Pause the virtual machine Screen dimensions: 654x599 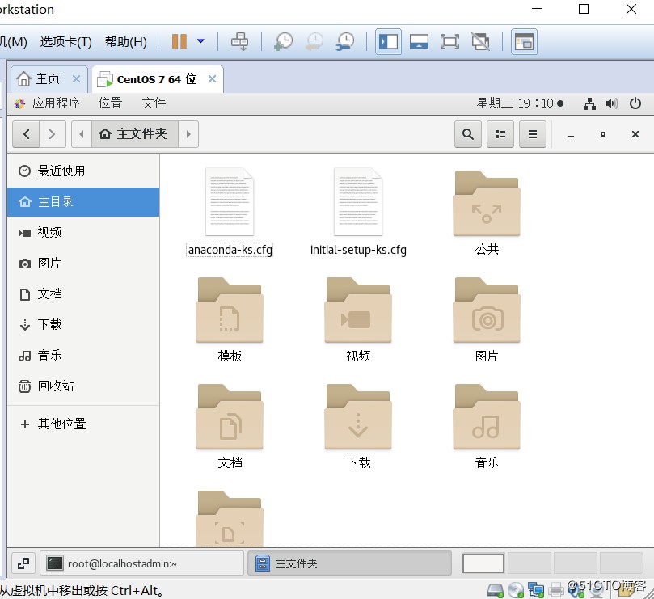click(x=179, y=41)
